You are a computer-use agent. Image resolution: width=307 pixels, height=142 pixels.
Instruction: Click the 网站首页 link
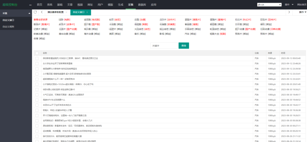(302, 5)
